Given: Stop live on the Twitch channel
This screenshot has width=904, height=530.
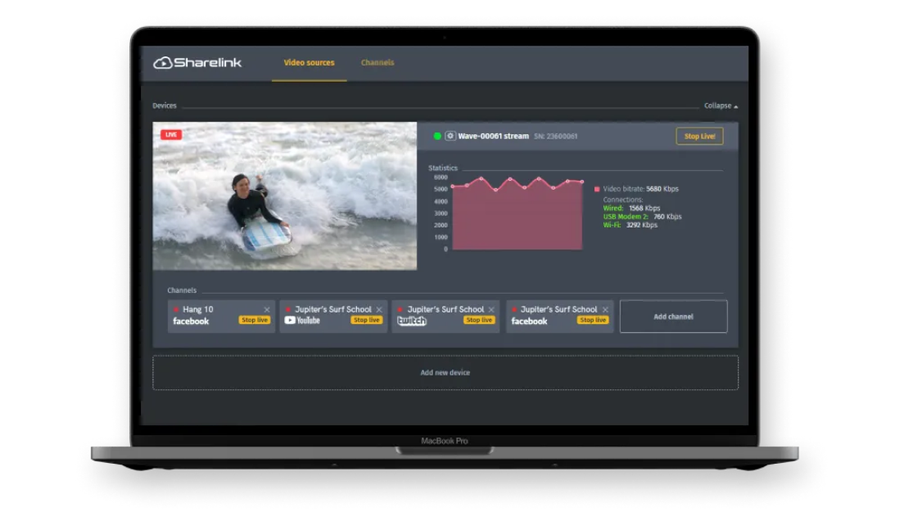Looking at the screenshot, I should coord(479,321).
